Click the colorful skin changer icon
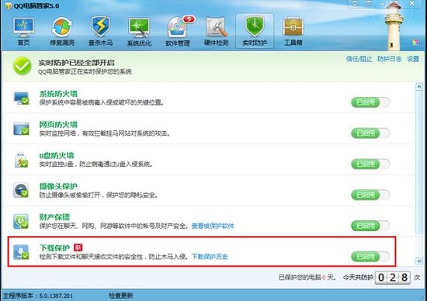Screen dimensions: 427x301 pos(415,43)
